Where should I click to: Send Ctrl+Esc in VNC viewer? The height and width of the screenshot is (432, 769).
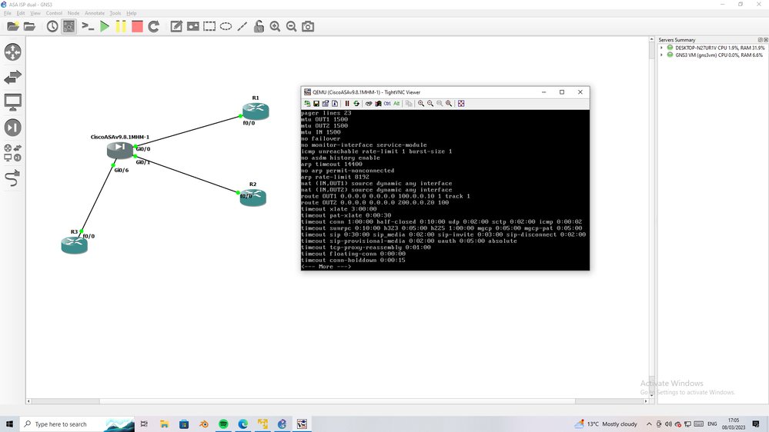pyautogui.click(x=378, y=103)
